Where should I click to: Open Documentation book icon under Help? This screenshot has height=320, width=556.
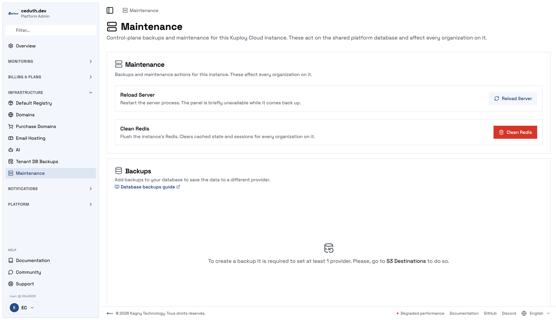coord(11,260)
